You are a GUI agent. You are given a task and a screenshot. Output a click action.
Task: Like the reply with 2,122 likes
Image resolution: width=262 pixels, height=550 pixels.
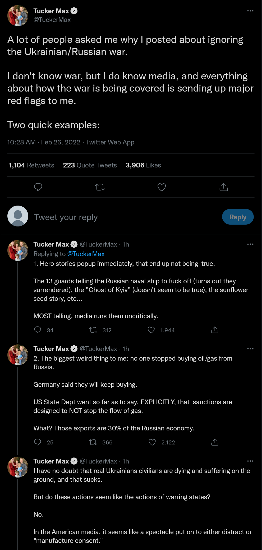coord(152,442)
